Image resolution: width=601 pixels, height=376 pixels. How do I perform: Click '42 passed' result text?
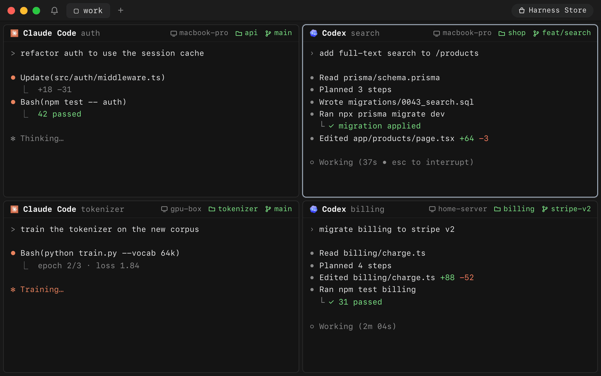pyautogui.click(x=60, y=114)
